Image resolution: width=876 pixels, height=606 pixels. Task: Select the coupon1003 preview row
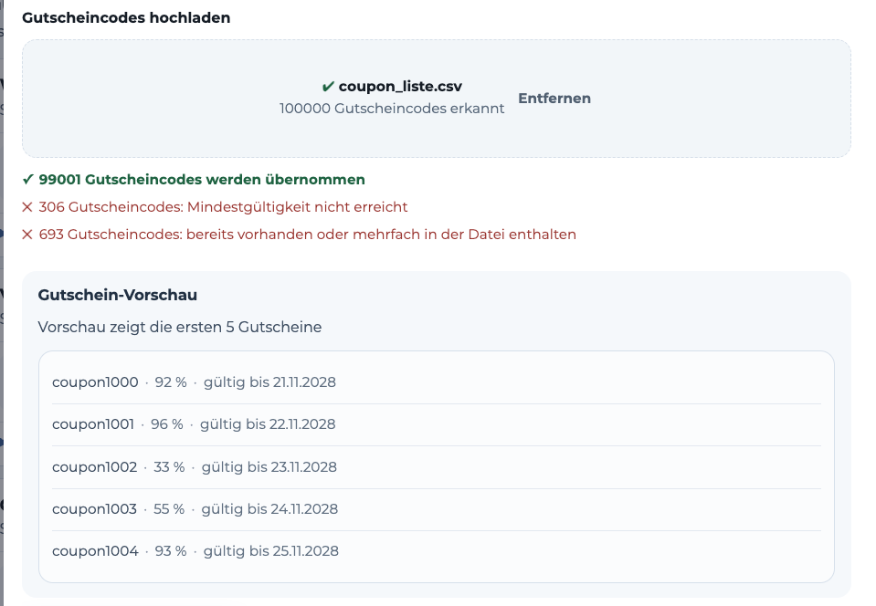(437, 509)
